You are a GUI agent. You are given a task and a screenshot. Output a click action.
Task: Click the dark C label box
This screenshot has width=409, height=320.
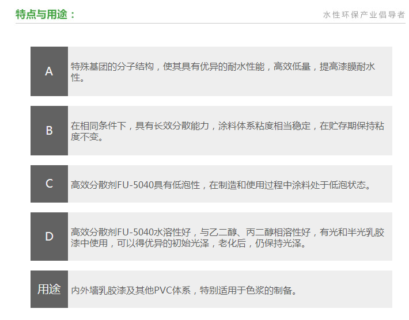(49, 184)
